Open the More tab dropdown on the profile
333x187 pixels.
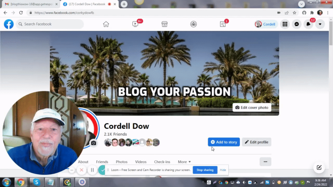tap(184, 162)
